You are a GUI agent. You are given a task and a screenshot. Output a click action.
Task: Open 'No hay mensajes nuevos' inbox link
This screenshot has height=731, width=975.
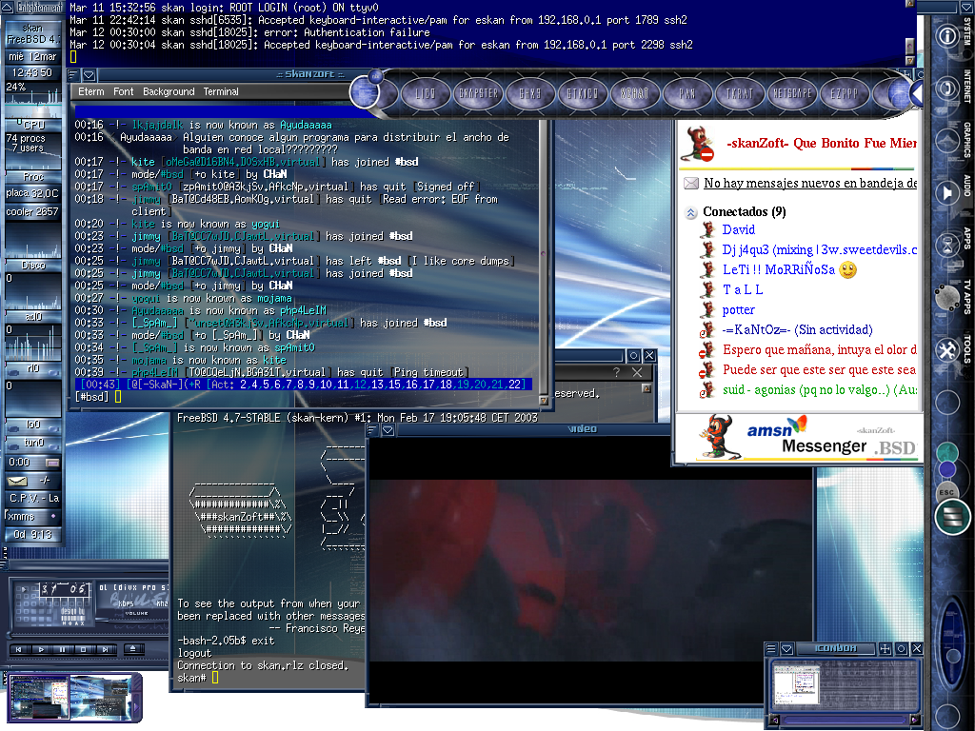810,184
